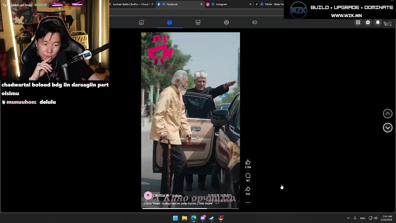Open Messenger chats icon
Viewport: 396px width, 223px height.
point(368,22)
